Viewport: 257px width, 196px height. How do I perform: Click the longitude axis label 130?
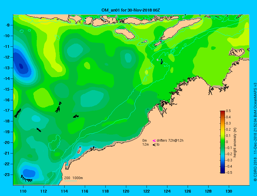coord(229,191)
